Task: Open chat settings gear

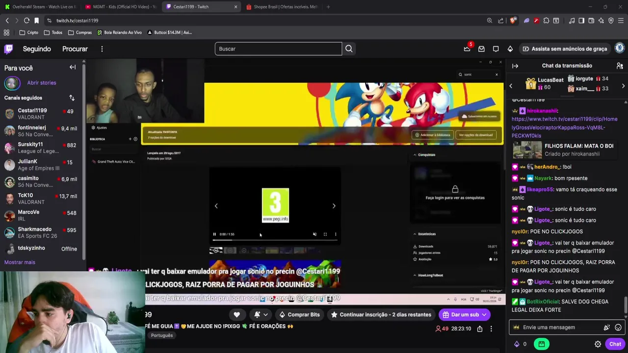Action: point(598,344)
